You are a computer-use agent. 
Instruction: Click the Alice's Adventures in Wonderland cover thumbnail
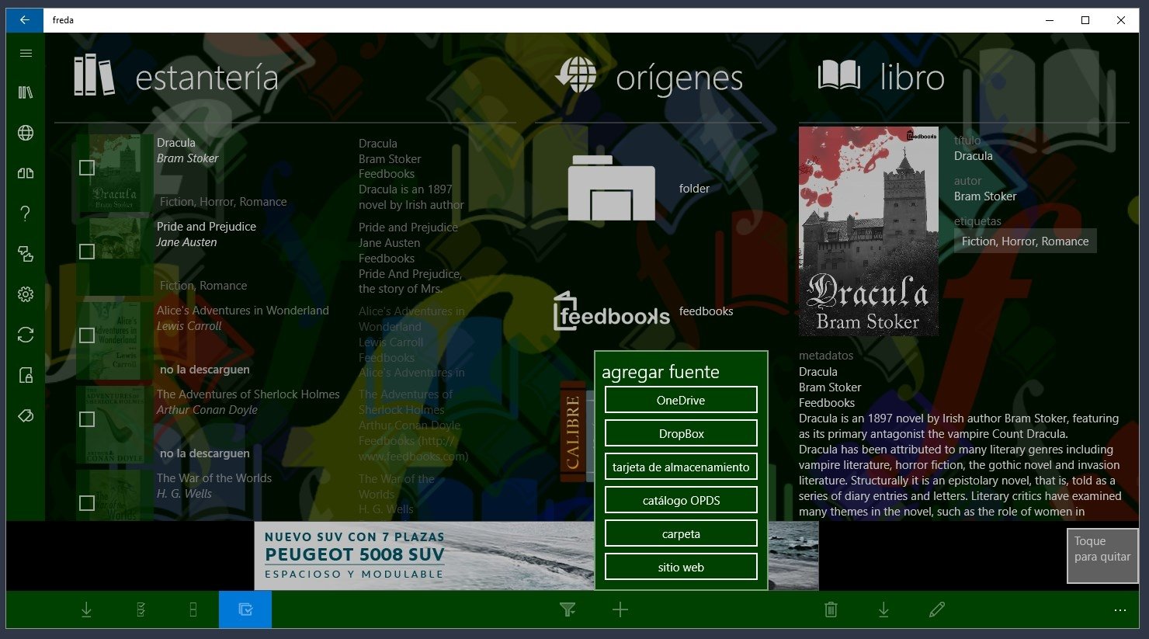[x=115, y=341]
